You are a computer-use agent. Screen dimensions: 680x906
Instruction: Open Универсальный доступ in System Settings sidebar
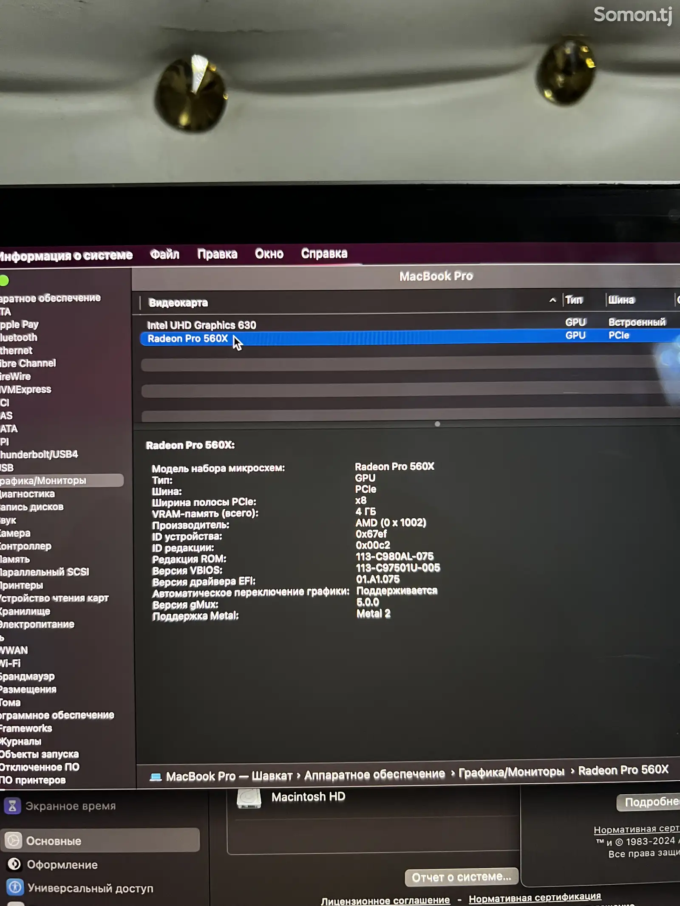pyautogui.click(x=80, y=887)
